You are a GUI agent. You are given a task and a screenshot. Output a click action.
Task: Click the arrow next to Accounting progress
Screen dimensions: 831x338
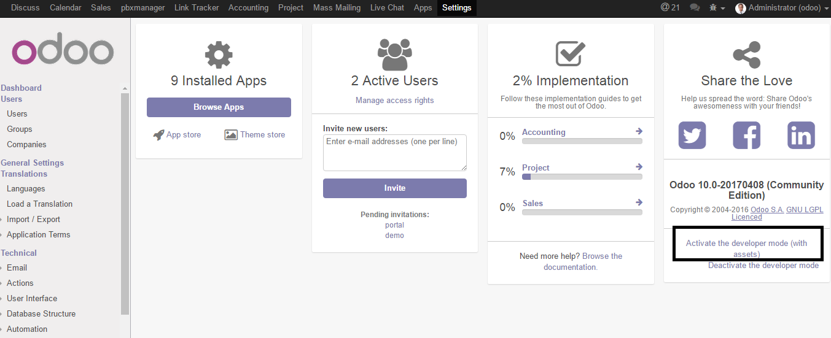pos(639,131)
